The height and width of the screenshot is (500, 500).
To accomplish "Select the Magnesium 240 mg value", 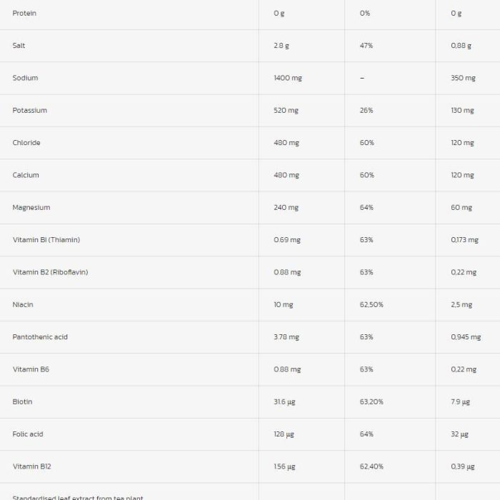I will [x=286, y=208].
